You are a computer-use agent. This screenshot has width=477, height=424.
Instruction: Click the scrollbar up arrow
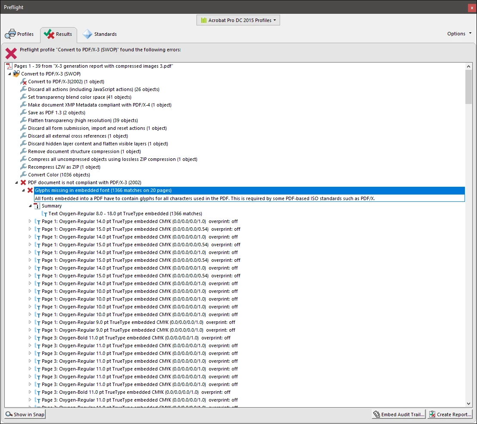pyautogui.click(x=468, y=66)
